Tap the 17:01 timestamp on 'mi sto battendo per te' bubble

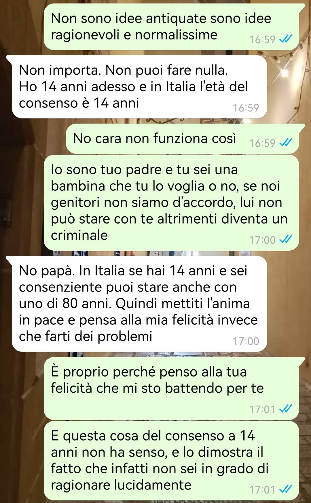click(x=262, y=409)
